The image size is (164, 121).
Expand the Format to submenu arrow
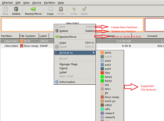pyautogui.click(x=94, y=53)
